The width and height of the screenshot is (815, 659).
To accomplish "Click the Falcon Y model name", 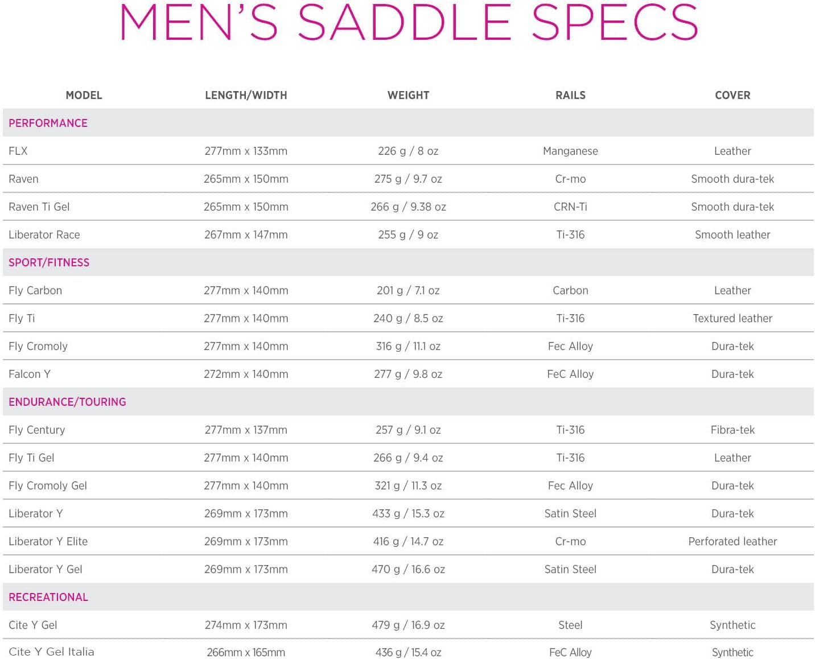I will 30,374.
